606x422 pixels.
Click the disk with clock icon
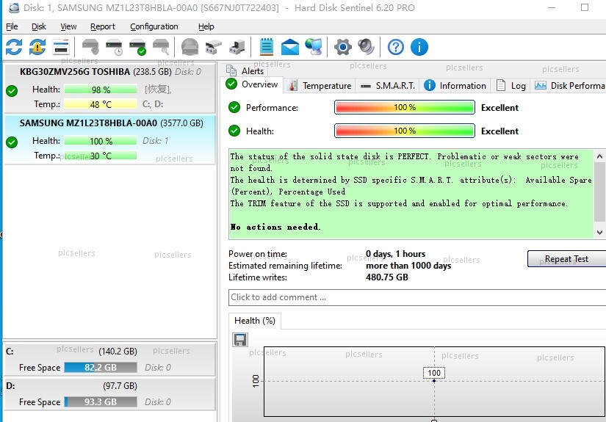[x=114, y=47]
